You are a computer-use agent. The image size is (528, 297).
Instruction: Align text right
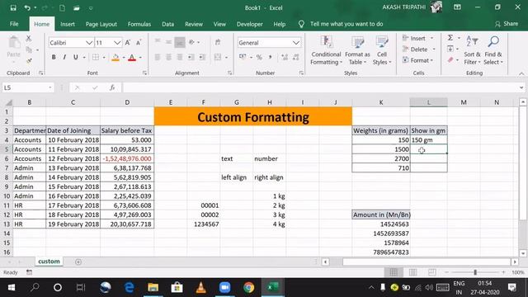pyautogui.click(x=180, y=57)
